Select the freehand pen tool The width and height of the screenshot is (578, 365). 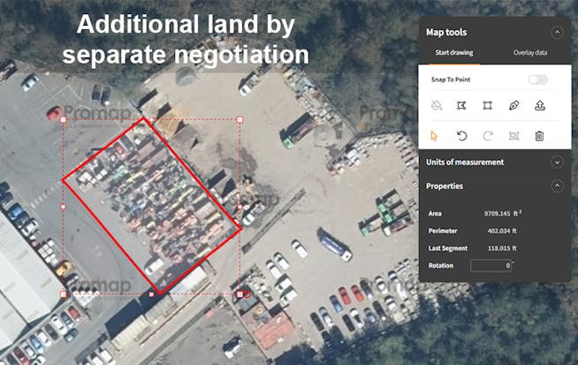513,106
